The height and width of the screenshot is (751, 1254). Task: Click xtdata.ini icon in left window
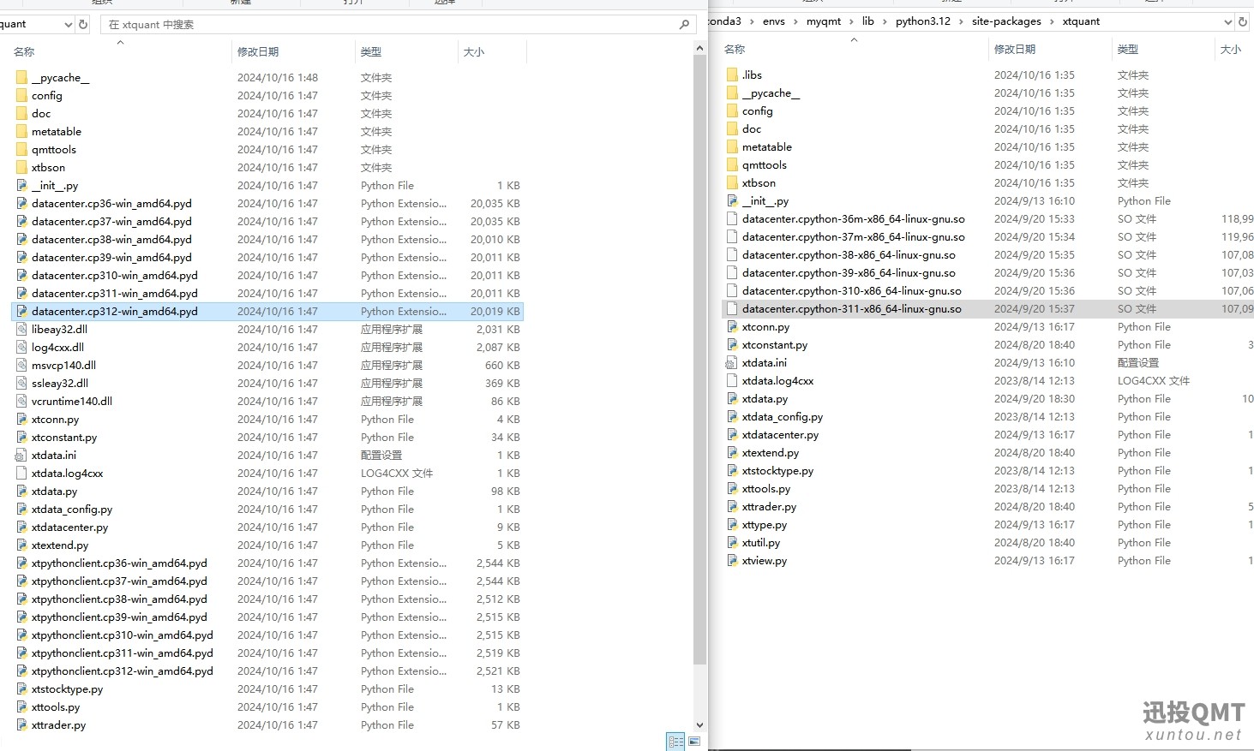click(21, 455)
